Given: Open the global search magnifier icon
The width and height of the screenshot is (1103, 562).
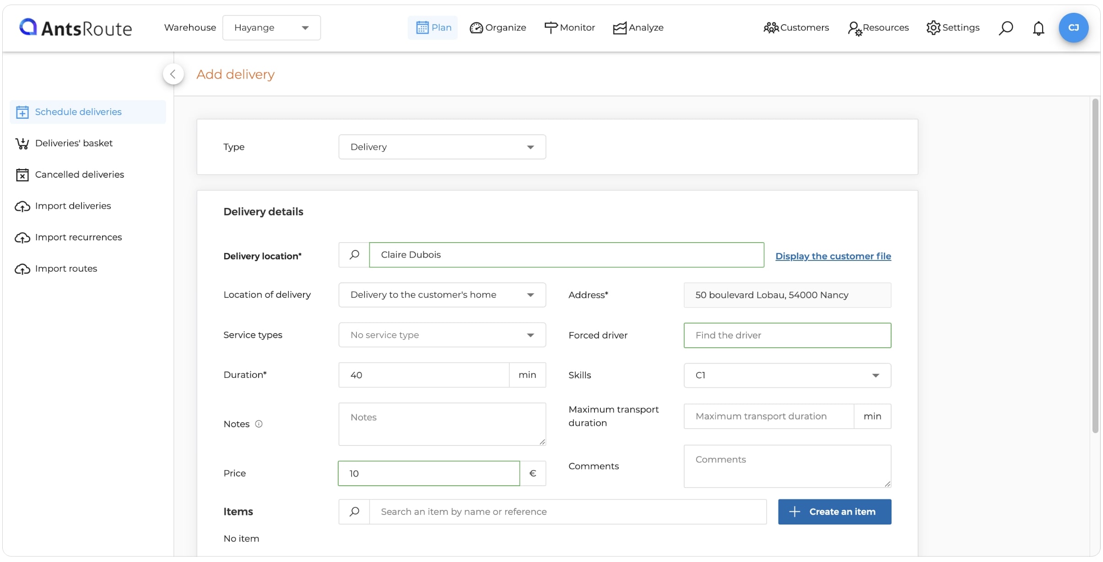Looking at the screenshot, I should tap(1006, 28).
